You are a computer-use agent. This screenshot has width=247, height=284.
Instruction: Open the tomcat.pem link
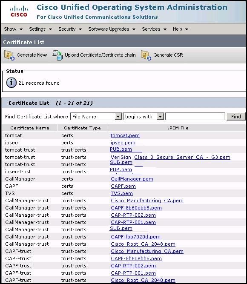coord(125,135)
